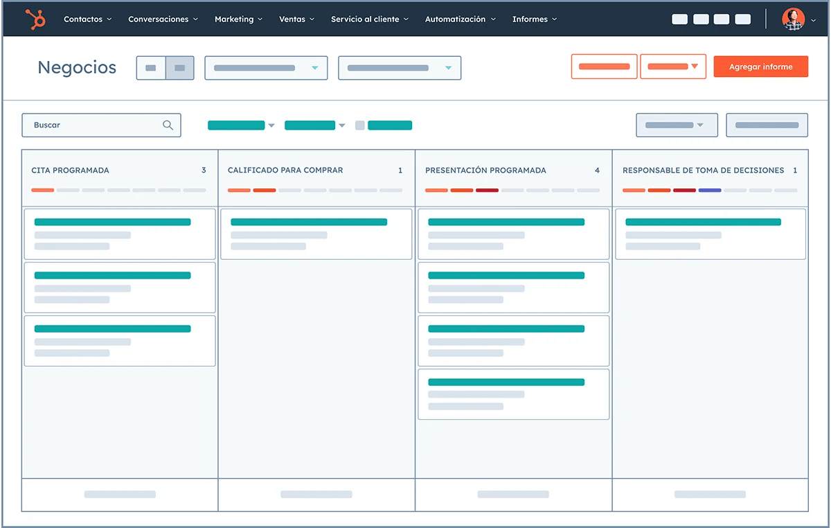Click the leftmost icon in the top-right toolbar
831x528 pixels.
(679, 19)
